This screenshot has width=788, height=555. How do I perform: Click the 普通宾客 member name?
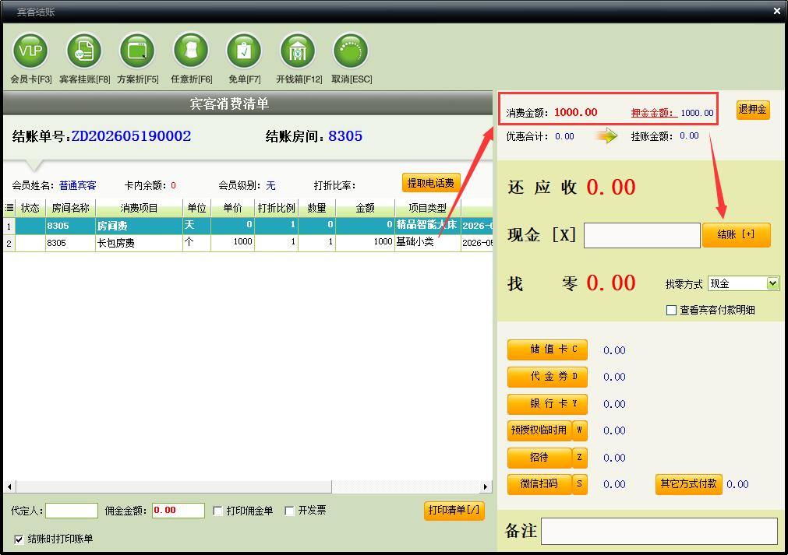[x=77, y=186]
